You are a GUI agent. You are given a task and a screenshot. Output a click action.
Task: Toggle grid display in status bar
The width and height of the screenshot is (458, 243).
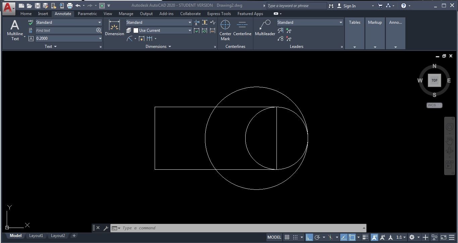[x=287, y=237]
